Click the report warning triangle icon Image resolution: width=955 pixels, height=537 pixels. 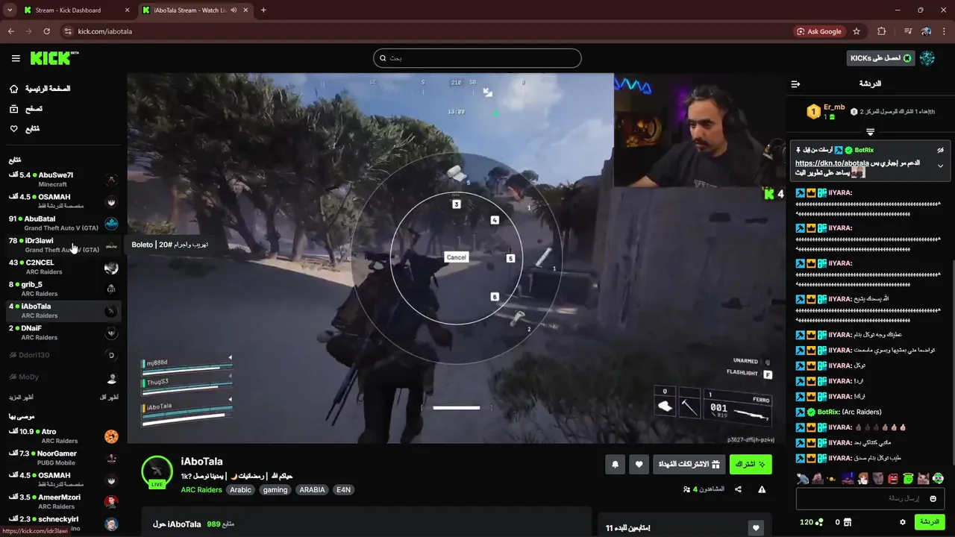[x=762, y=489]
